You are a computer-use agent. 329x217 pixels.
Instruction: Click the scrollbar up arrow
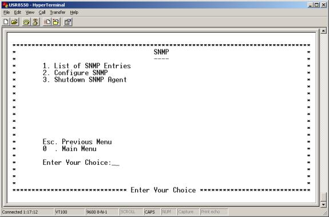[323, 31]
